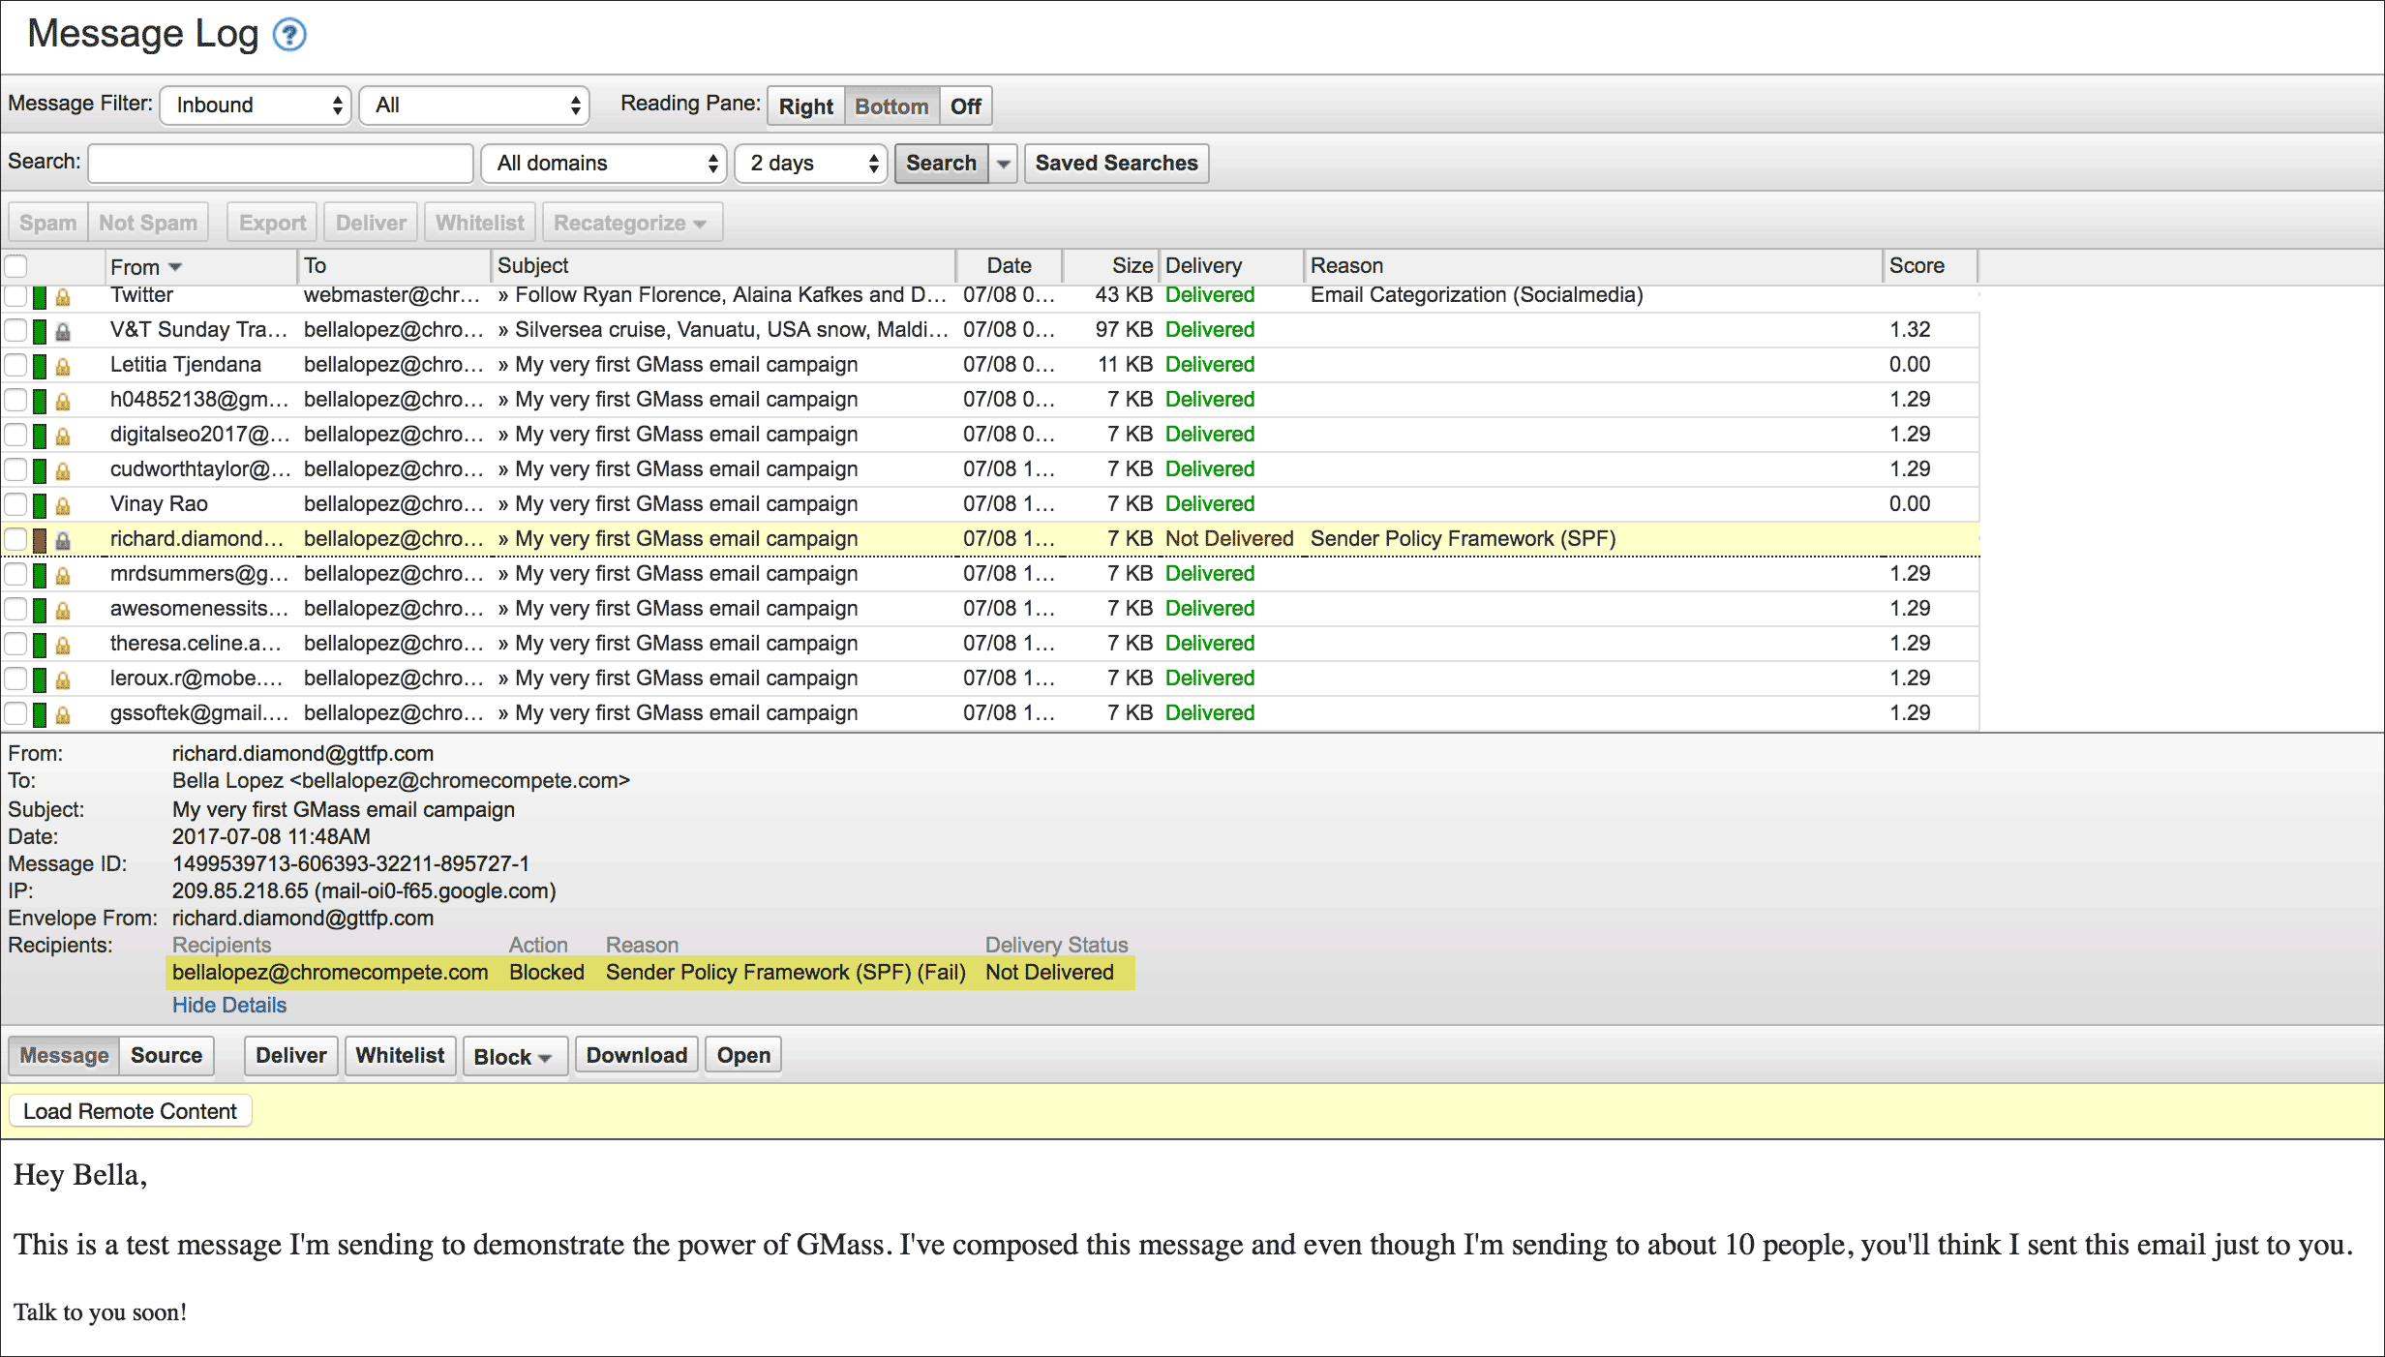
Task: Click the Hide Details link
Action: pyautogui.click(x=229, y=1005)
